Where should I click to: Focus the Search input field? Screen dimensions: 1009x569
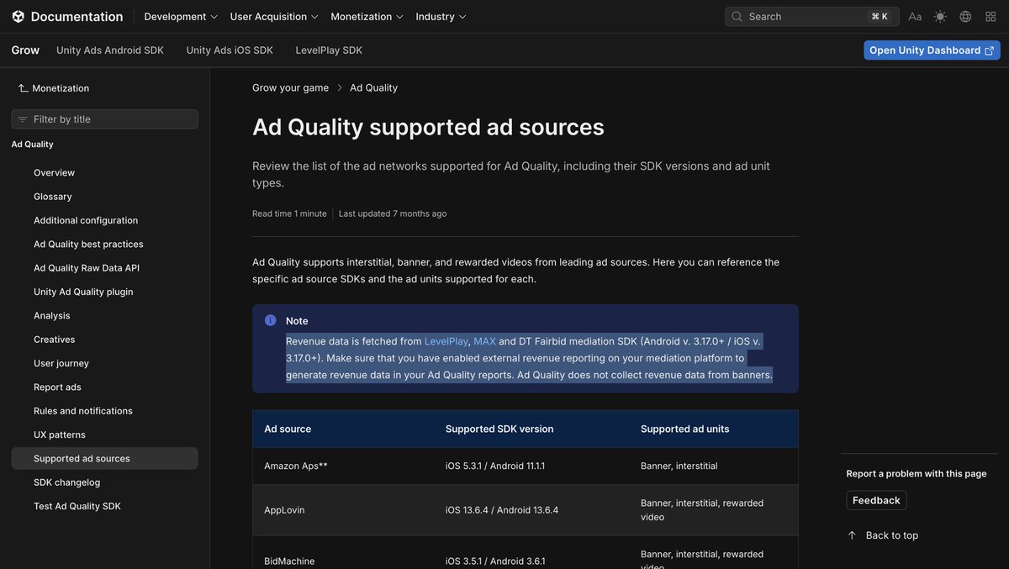point(811,17)
